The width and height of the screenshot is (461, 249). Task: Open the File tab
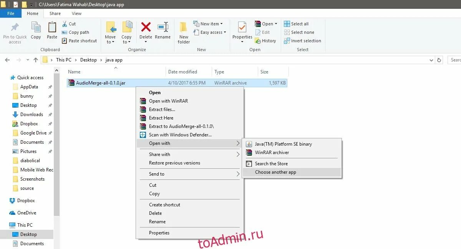point(11,13)
